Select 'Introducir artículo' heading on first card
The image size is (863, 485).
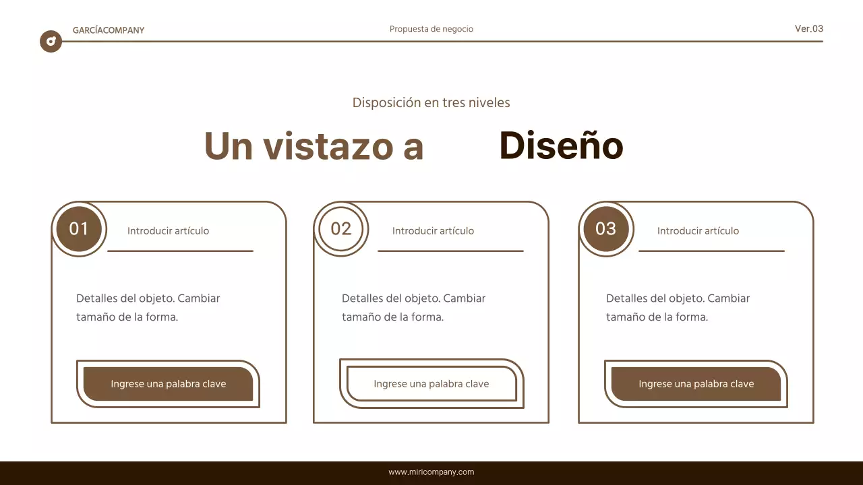(x=169, y=230)
